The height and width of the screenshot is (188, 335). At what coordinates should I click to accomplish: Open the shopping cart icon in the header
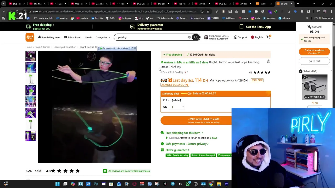click(269, 37)
